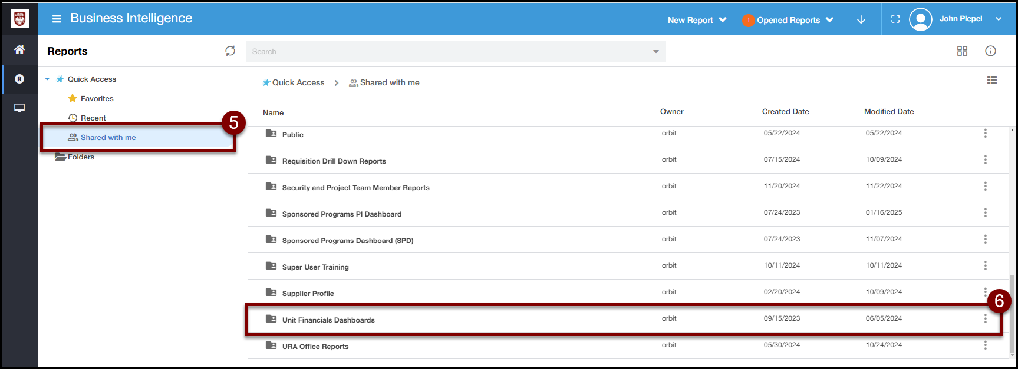Screen dimensions: 1018x369
Task: Click the hamburger menu icon
Action: (x=57, y=19)
